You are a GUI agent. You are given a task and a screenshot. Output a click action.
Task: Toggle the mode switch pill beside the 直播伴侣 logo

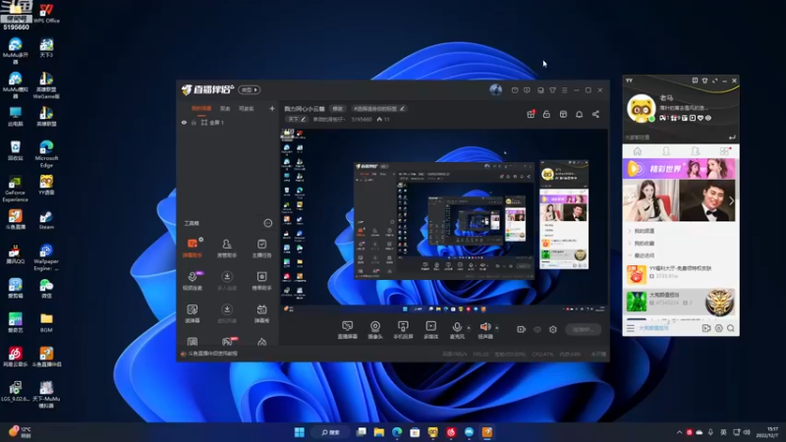point(250,89)
